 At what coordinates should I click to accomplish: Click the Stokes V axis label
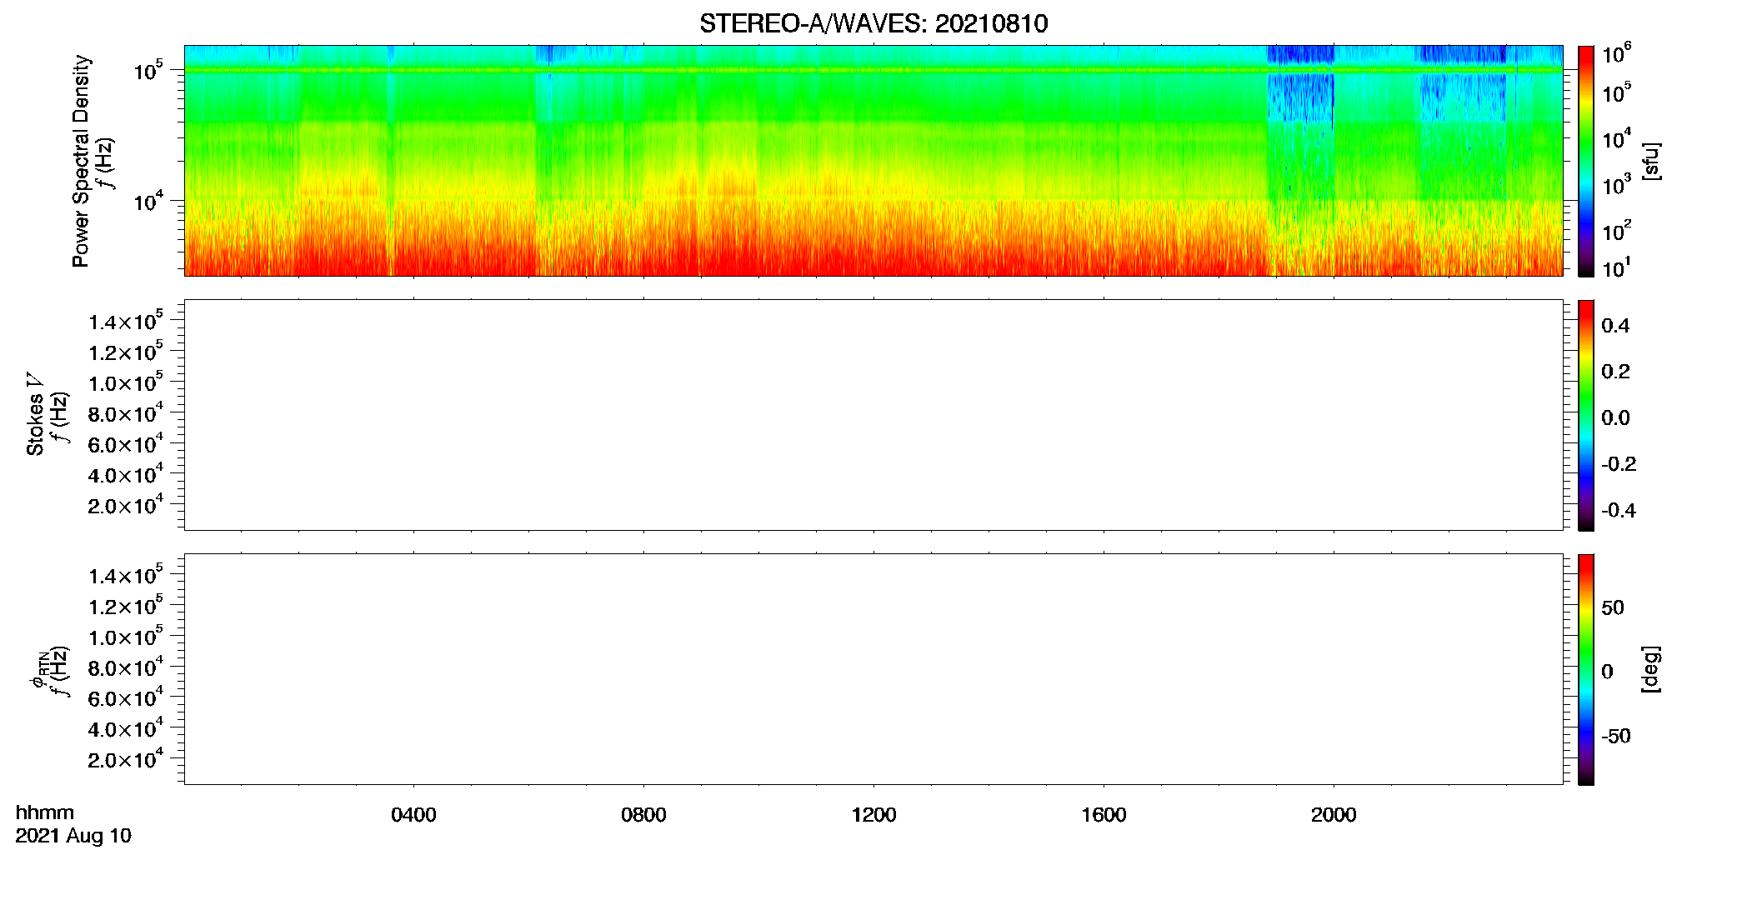pyautogui.click(x=35, y=414)
